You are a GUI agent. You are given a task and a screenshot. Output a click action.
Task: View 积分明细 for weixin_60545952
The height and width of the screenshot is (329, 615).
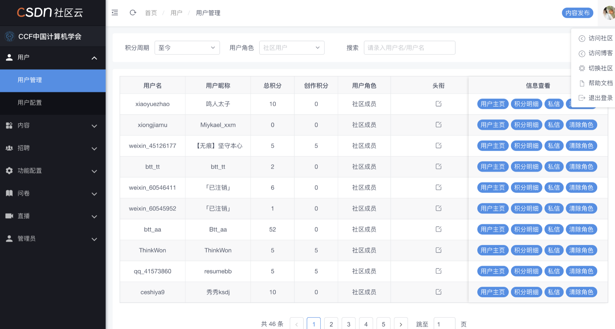[526, 209]
